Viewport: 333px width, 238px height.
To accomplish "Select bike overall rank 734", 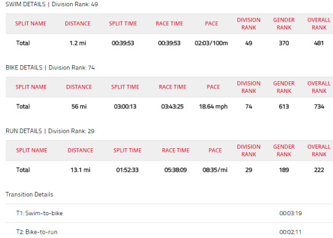I will pyautogui.click(x=319, y=106).
